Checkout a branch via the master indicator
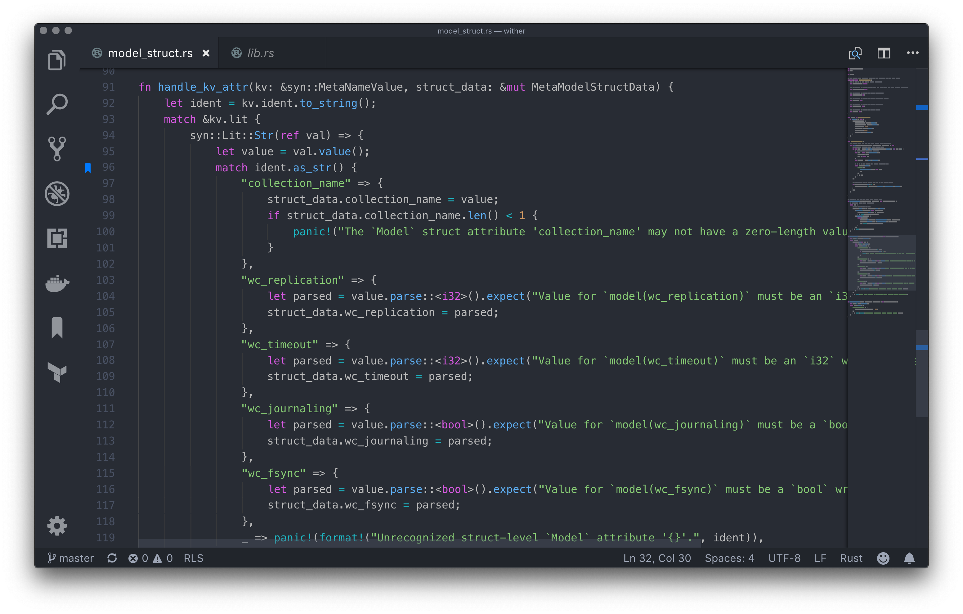Viewport: 963px width, 614px height. click(71, 558)
